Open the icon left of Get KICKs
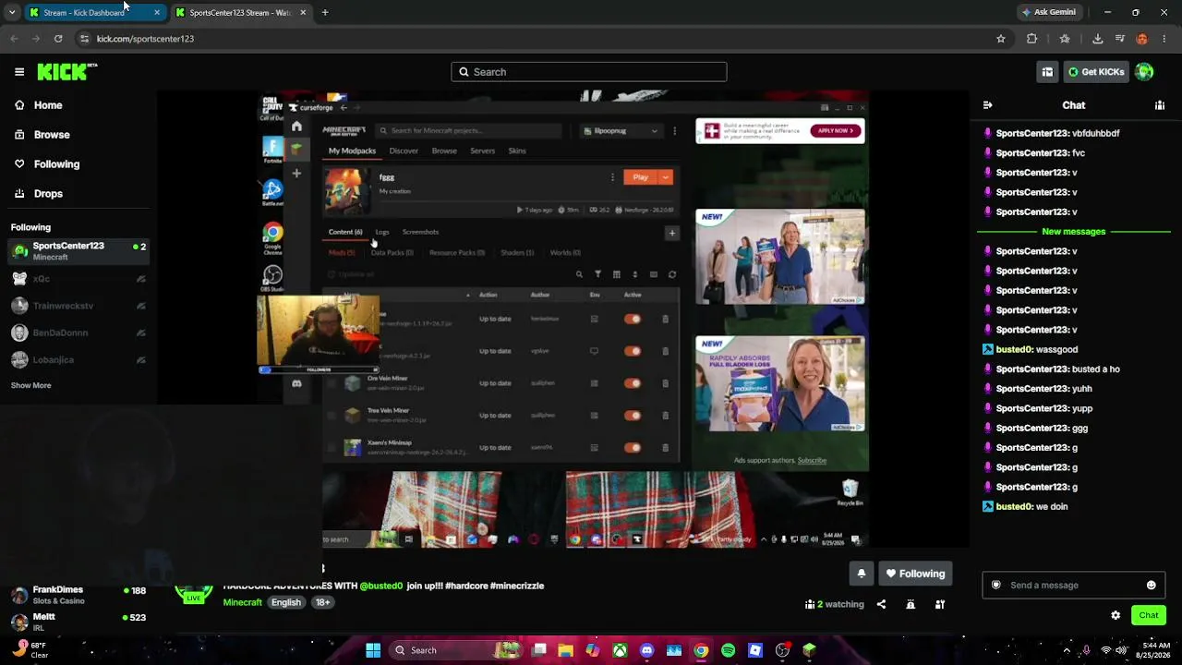Image resolution: width=1182 pixels, height=665 pixels. pyautogui.click(x=1047, y=72)
